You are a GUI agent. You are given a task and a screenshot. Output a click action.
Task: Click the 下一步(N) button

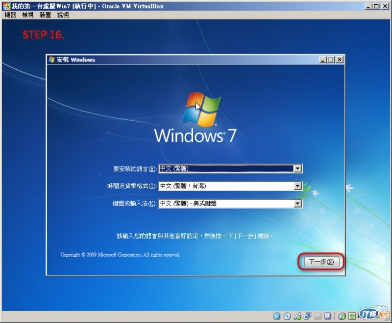coord(321,262)
